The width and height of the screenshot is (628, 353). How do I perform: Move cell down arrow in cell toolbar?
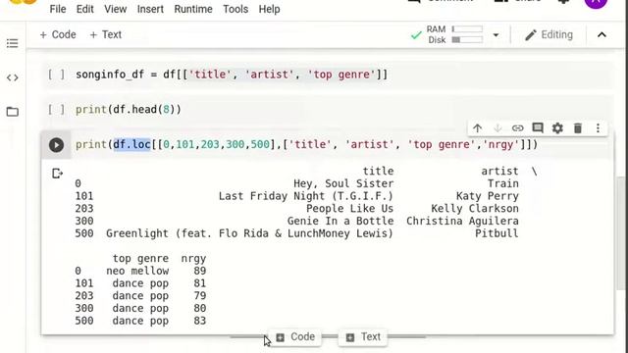tap(497, 128)
